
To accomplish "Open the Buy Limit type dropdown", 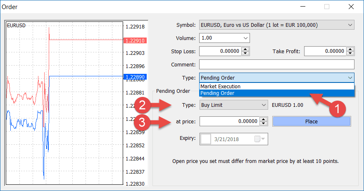I will (234, 105).
